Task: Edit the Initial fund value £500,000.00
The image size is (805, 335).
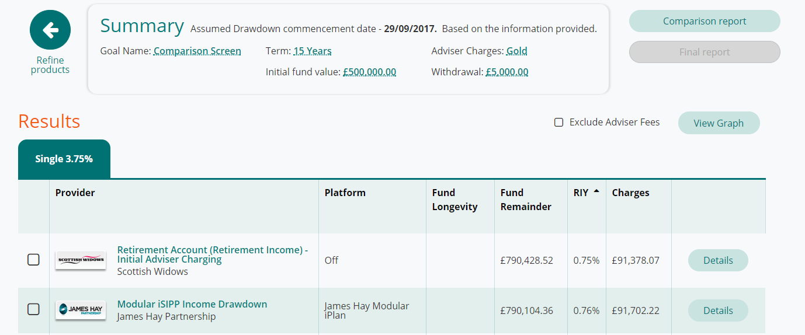Action: coord(369,72)
